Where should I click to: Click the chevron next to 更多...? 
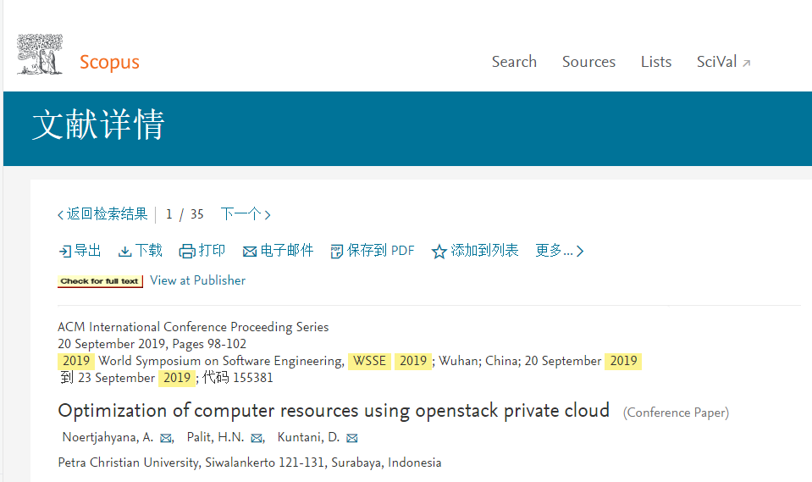(580, 252)
